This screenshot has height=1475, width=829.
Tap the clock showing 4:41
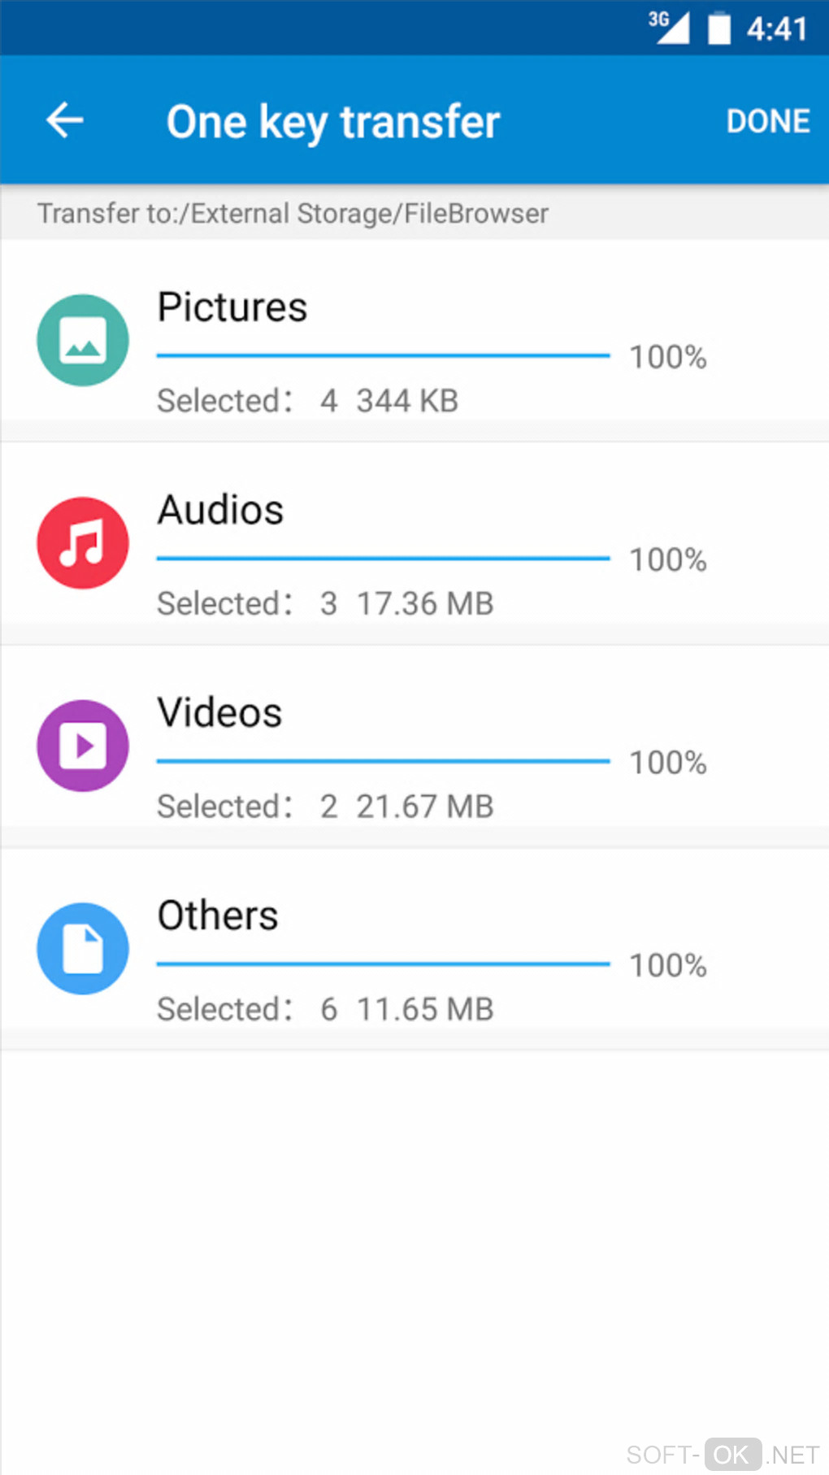776,29
